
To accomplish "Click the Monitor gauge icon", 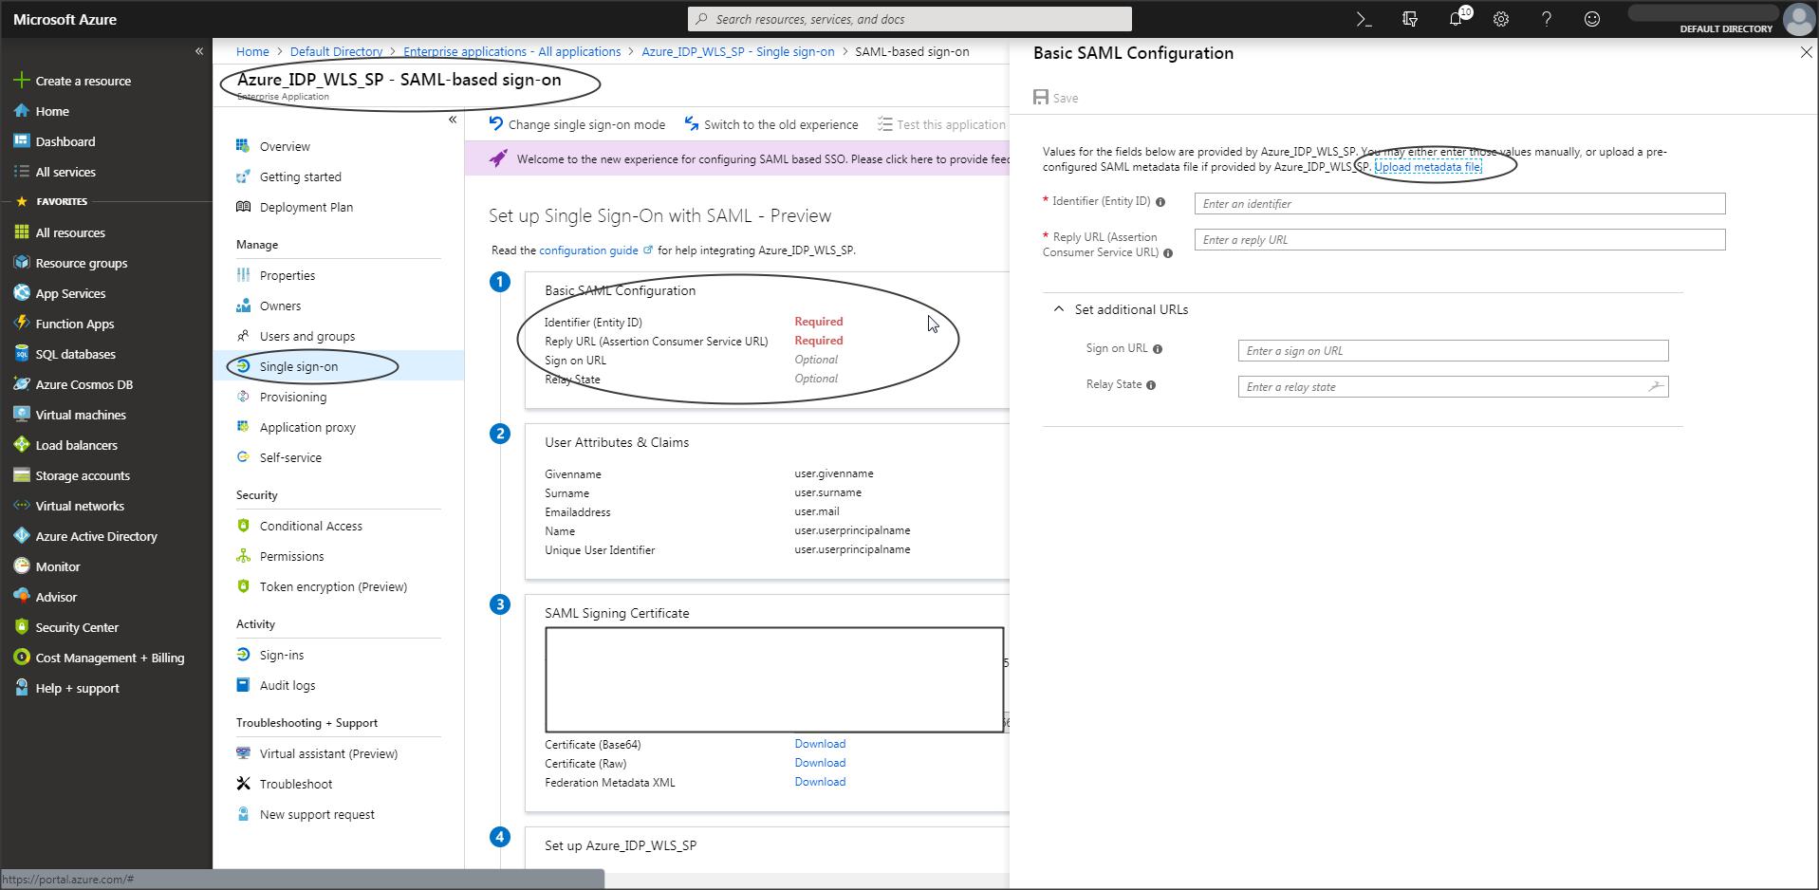I will [22, 566].
